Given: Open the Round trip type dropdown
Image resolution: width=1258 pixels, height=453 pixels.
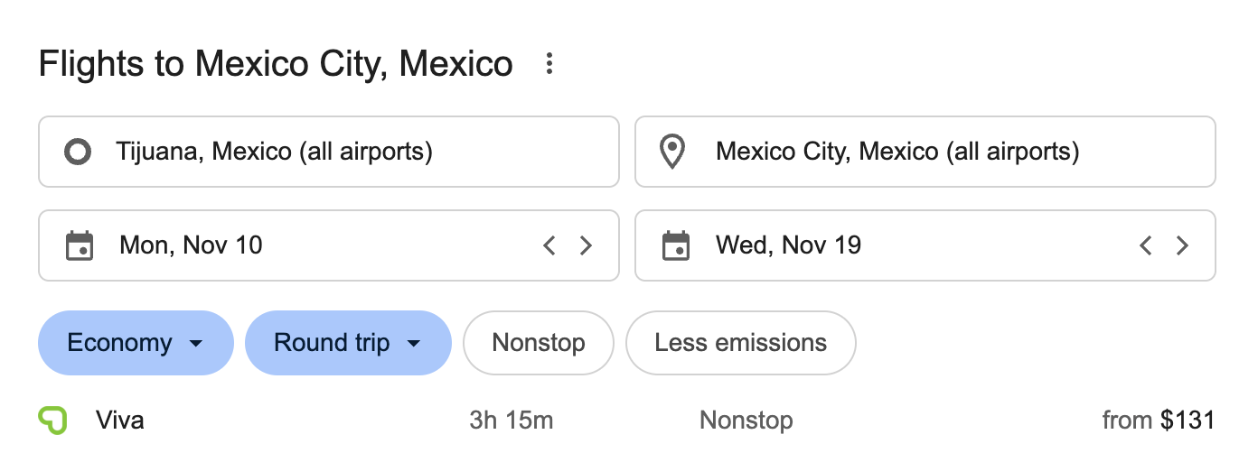Looking at the screenshot, I should click(x=348, y=343).
